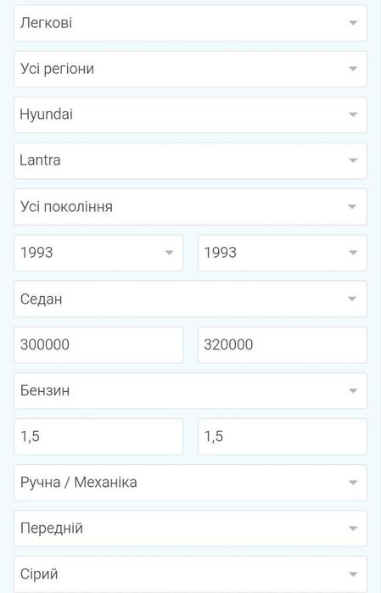Expand the Усі покоління generation dropdown
This screenshot has height=593, width=381.
tap(190, 207)
